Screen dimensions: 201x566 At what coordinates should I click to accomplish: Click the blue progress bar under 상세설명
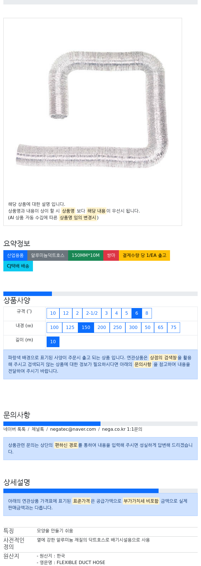[81, 491]
